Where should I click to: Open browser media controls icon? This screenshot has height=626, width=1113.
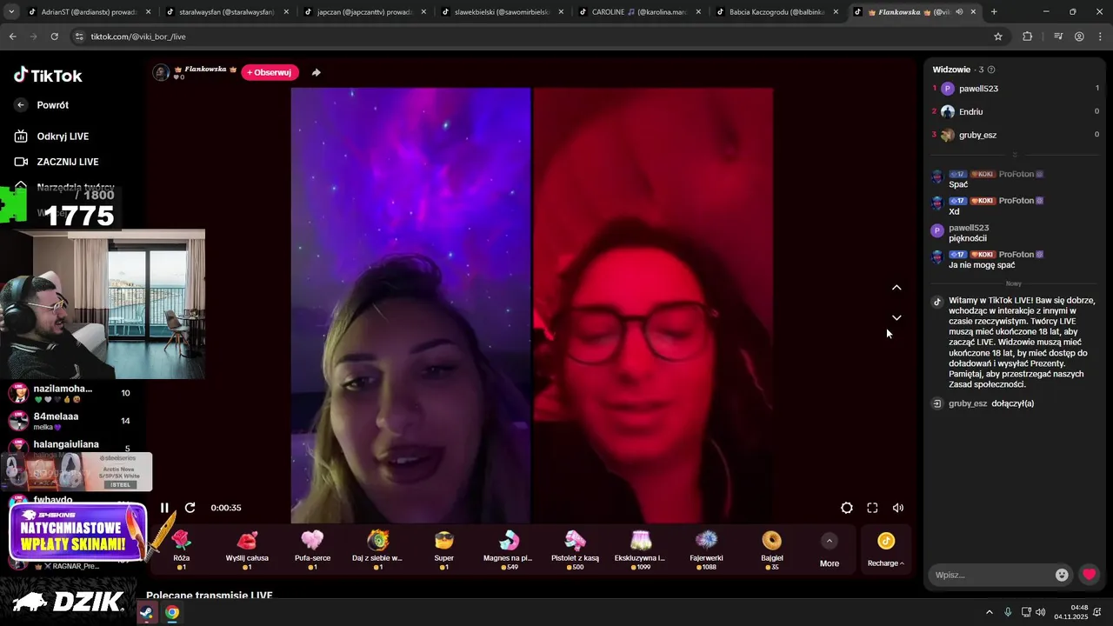[1058, 37]
